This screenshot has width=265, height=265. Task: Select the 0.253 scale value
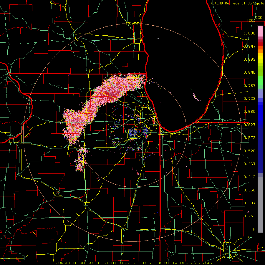click(249, 216)
